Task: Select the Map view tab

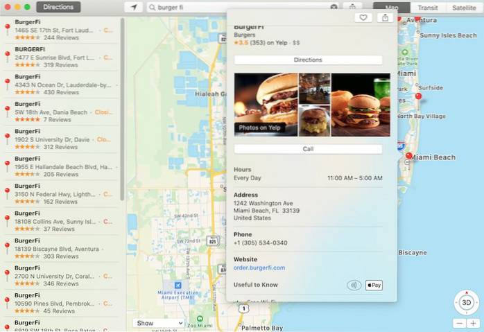Action: click(x=392, y=7)
